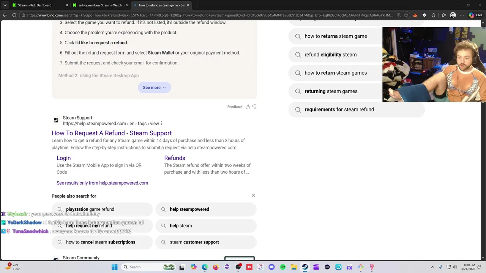Open How To Request A Refund link

pos(112,133)
